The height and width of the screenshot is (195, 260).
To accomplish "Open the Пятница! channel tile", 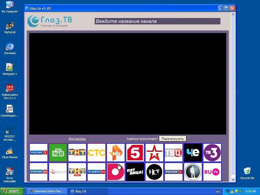I will click(135, 172).
